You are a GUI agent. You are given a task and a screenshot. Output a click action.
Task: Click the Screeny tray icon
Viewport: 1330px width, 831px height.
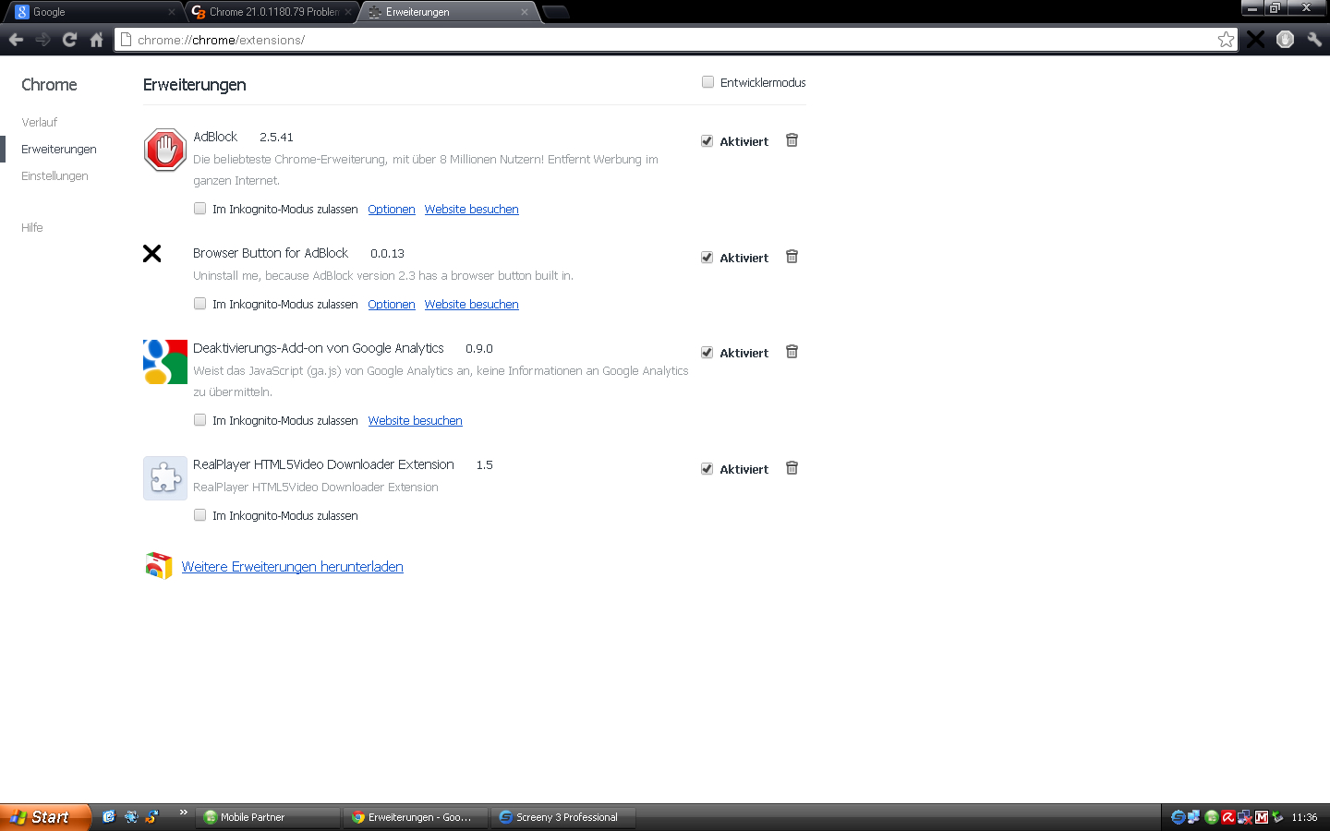(1178, 817)
